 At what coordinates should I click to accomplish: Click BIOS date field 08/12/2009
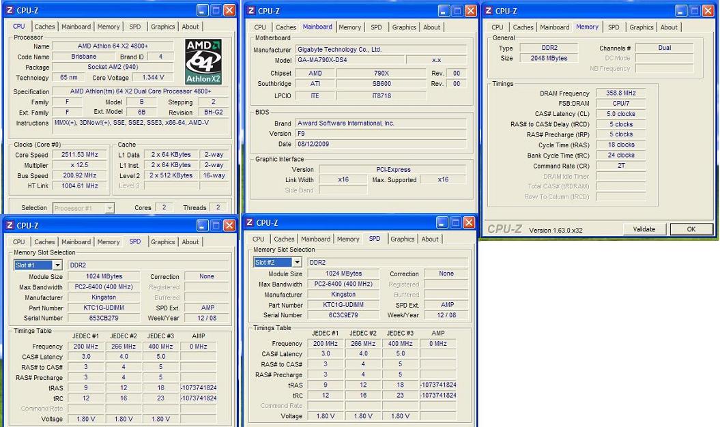coord(381,144)
